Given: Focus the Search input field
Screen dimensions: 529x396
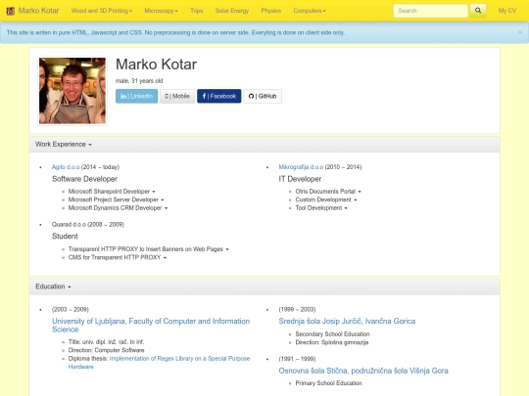Looking at the screenshot, I should click(430, 11).
